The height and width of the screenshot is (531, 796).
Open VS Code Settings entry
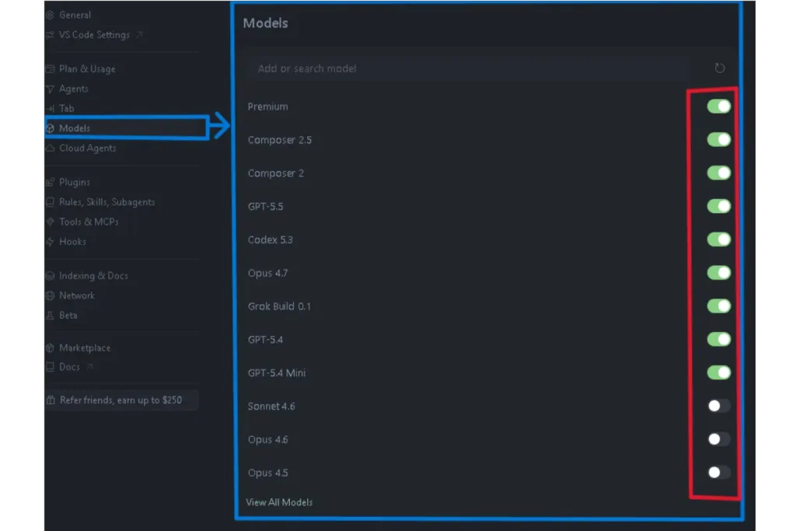pyautogui.click(x=94, y=35)
